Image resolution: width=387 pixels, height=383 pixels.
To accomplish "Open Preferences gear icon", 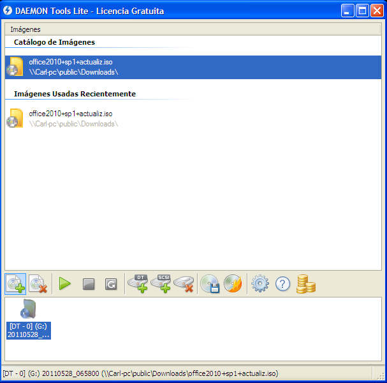I will pos(260,283).
